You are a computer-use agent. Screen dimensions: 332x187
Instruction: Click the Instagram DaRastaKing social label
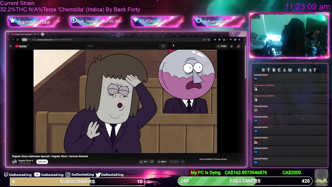[80, 175]
